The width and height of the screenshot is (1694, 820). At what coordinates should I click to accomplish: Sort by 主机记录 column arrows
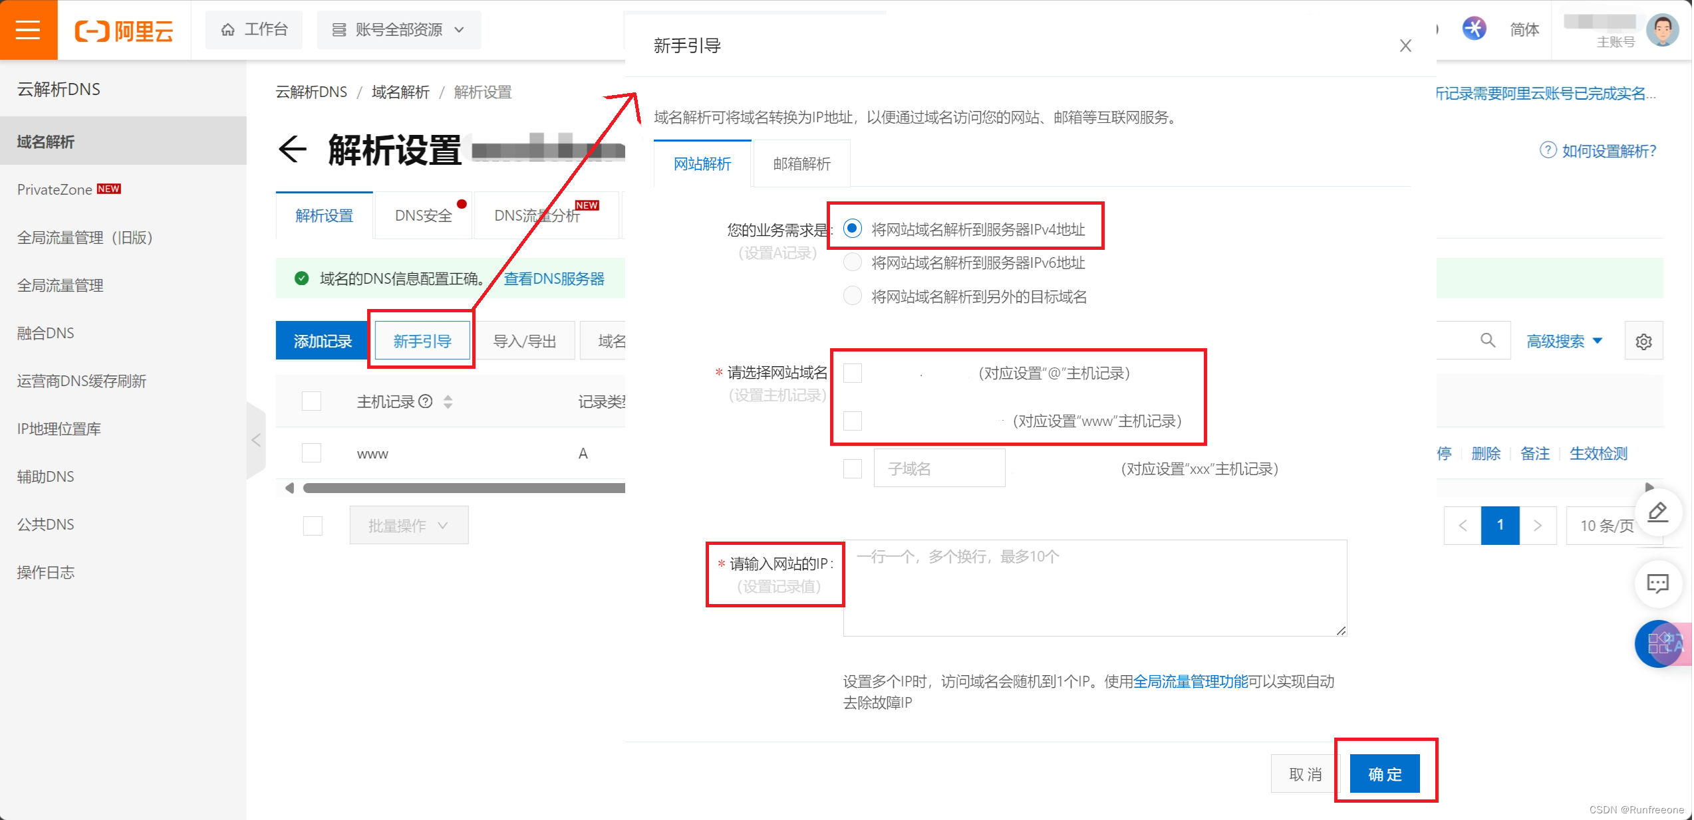click(x=448, y=401)
